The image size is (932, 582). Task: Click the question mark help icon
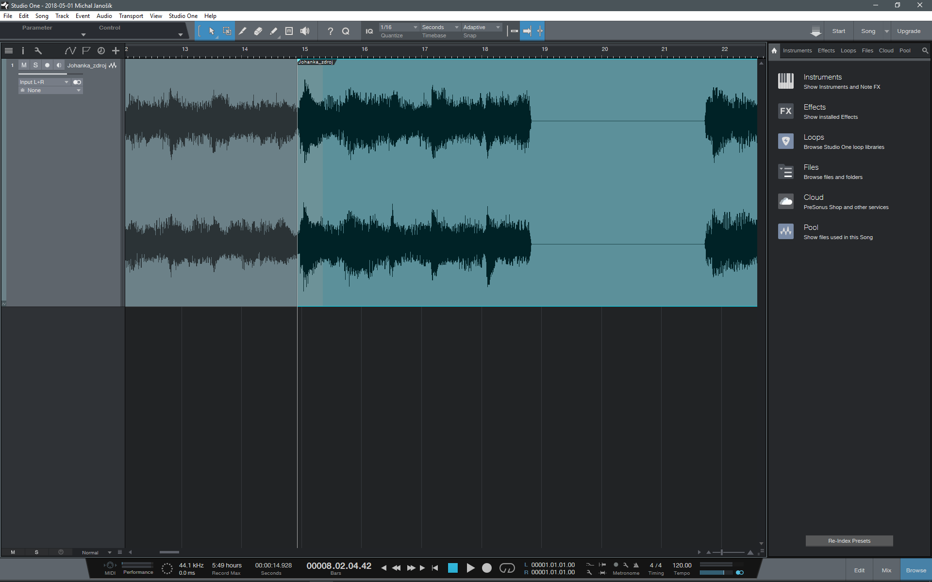tap(331, 31)
